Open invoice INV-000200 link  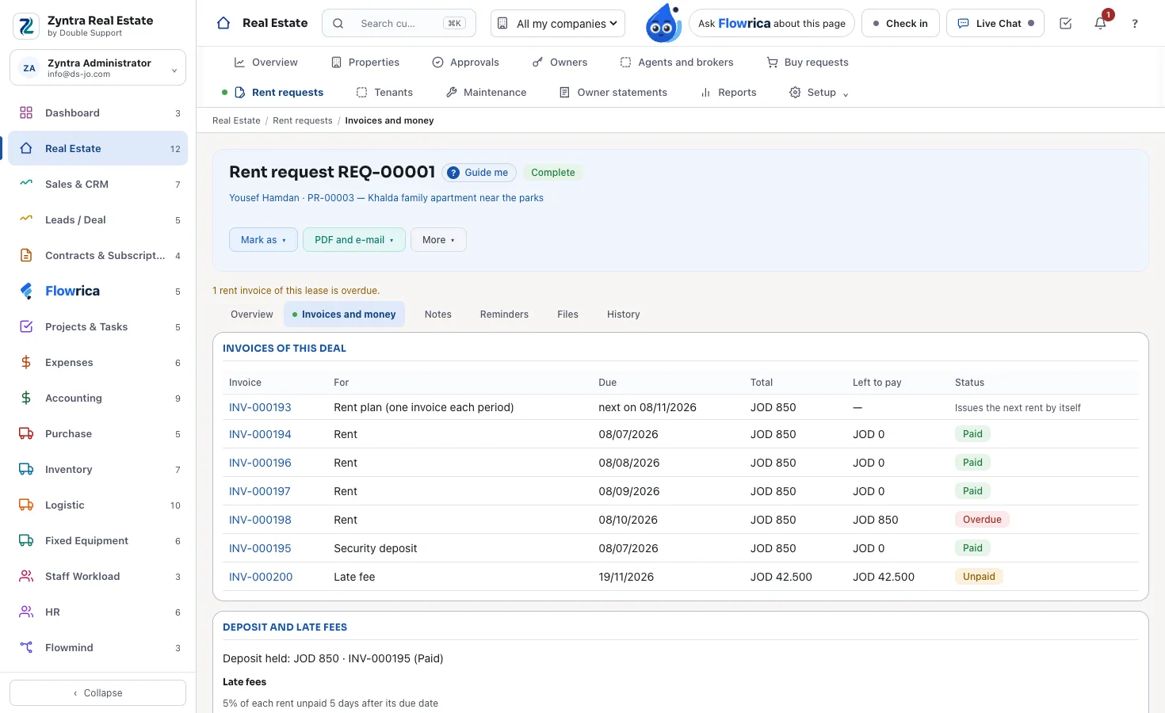click(x=261, y=577)
